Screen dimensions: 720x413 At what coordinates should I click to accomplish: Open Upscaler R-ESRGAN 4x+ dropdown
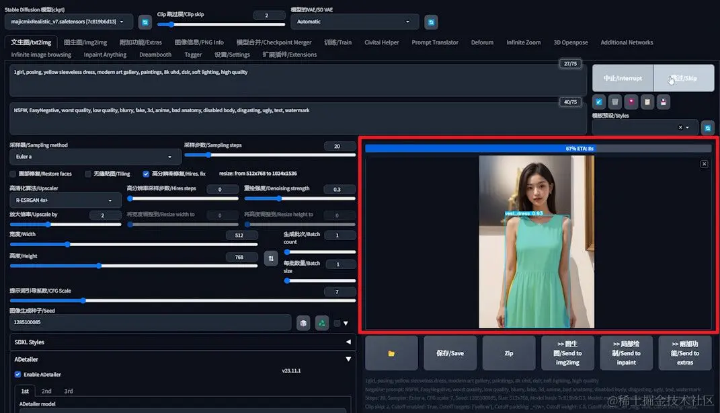(65, 200)
